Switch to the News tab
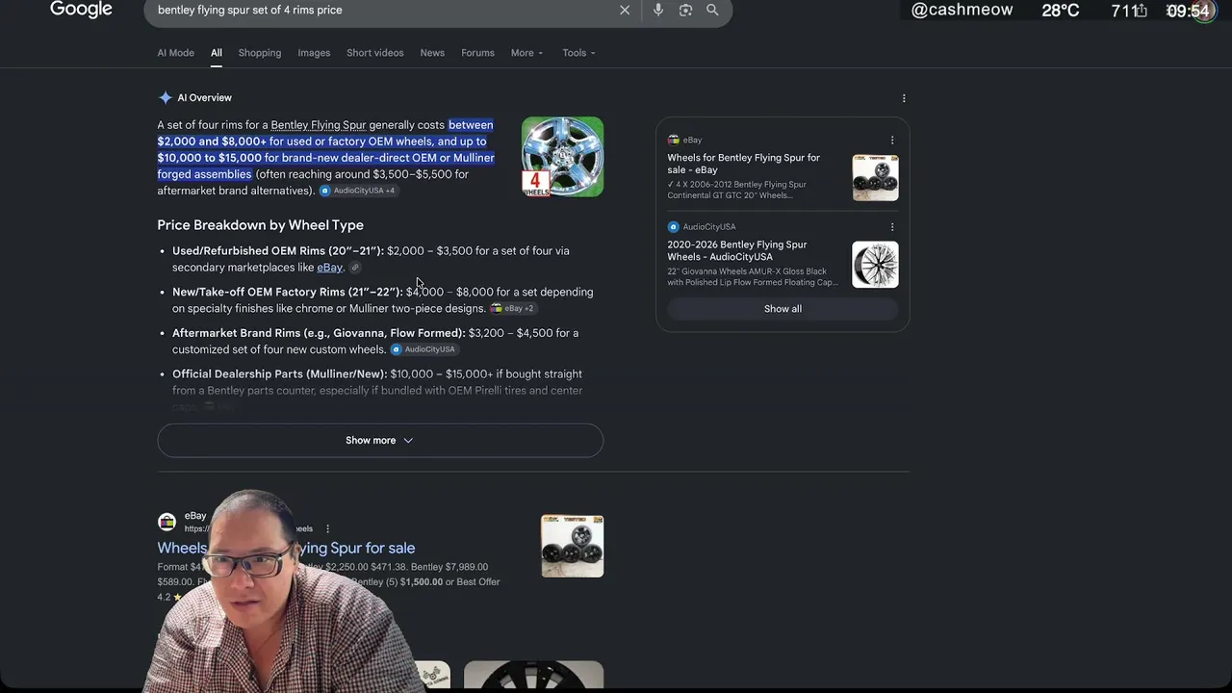1232x693 pixels. [432, 53]
